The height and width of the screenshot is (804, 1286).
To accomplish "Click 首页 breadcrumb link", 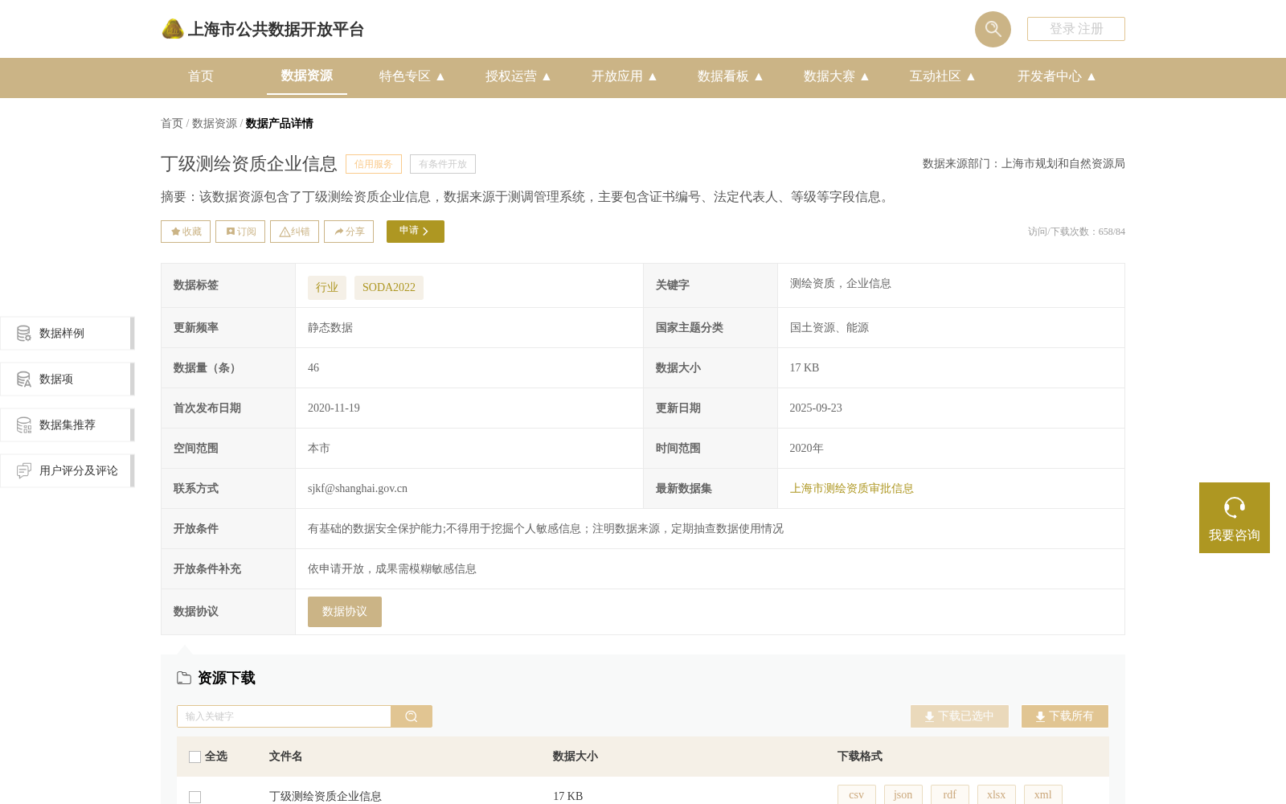I will pyautogui.click(x=172, y=123).
